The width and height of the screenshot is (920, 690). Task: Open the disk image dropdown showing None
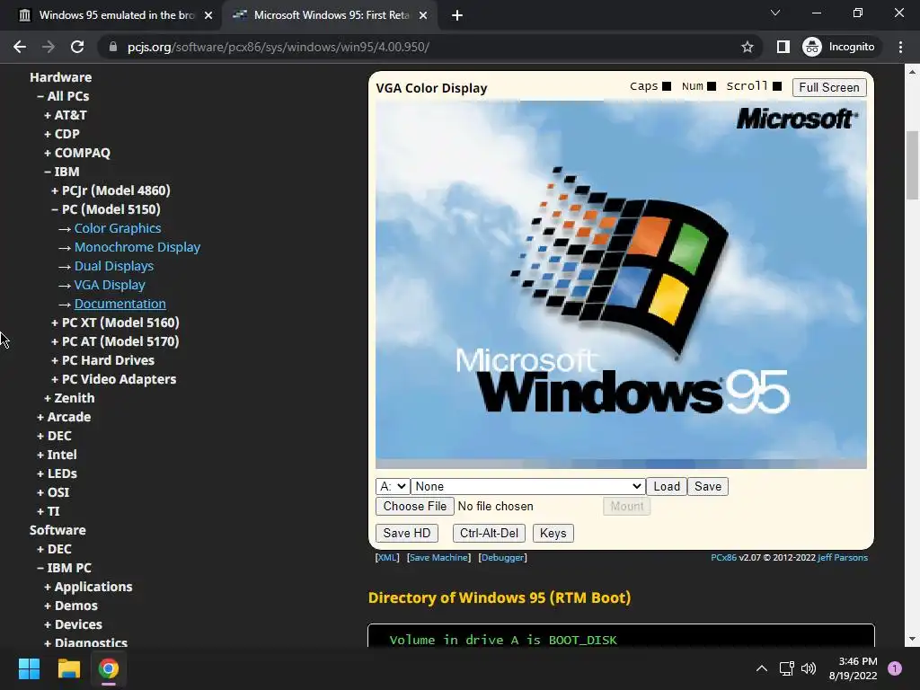click(x=528, y=486)
